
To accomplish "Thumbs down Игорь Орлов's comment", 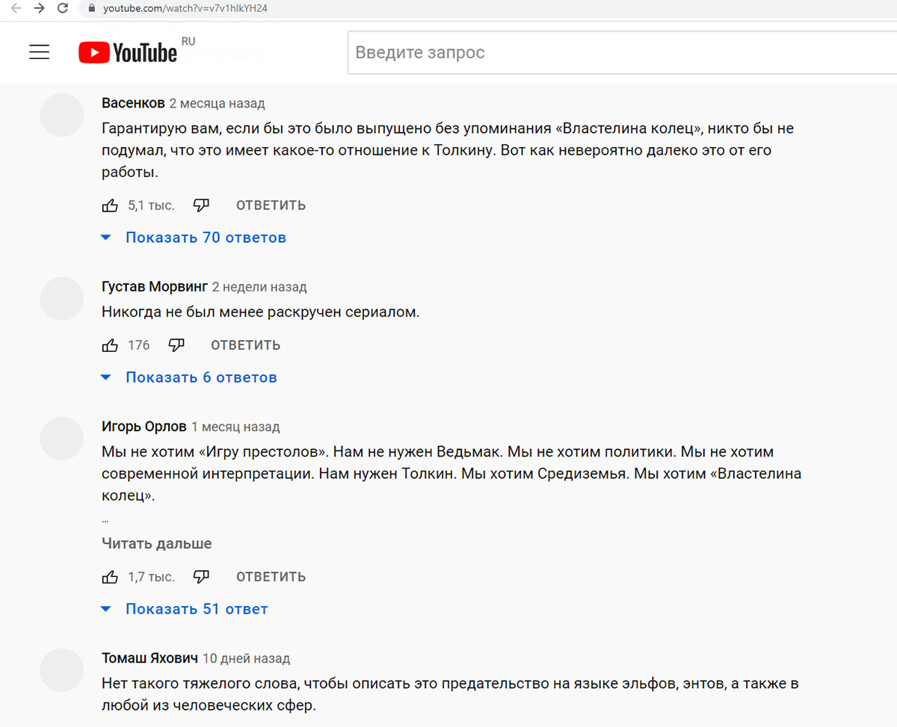I will (201, 576).
